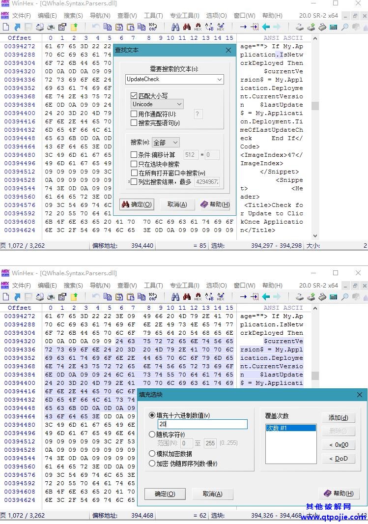Enable 条件:偏移计算 checkbox
The height and width of the screenshot is (524, 368).
tap(134, 154)
